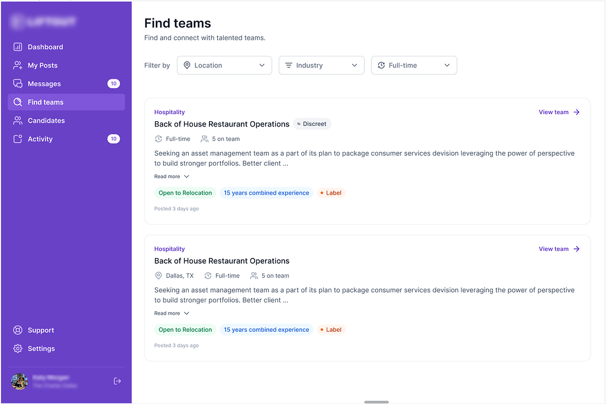Click the Settings gear icon
The image size is (606, 404).
point(19,348)
